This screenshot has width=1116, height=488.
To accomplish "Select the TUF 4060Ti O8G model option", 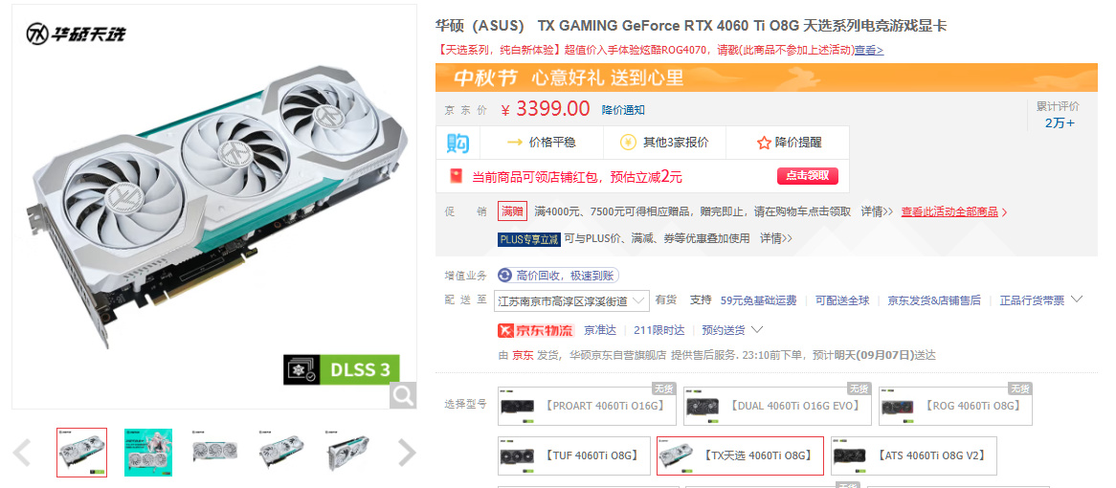I will pos(573,455).
